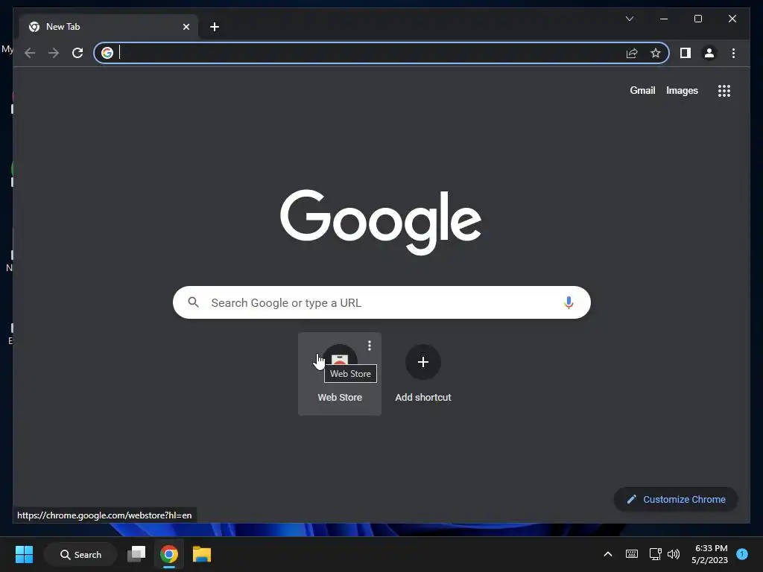Viewport: 763px width, 572px height.
Task: Open File Explorer from the taskbar
Action: click(x=201, y=554)
